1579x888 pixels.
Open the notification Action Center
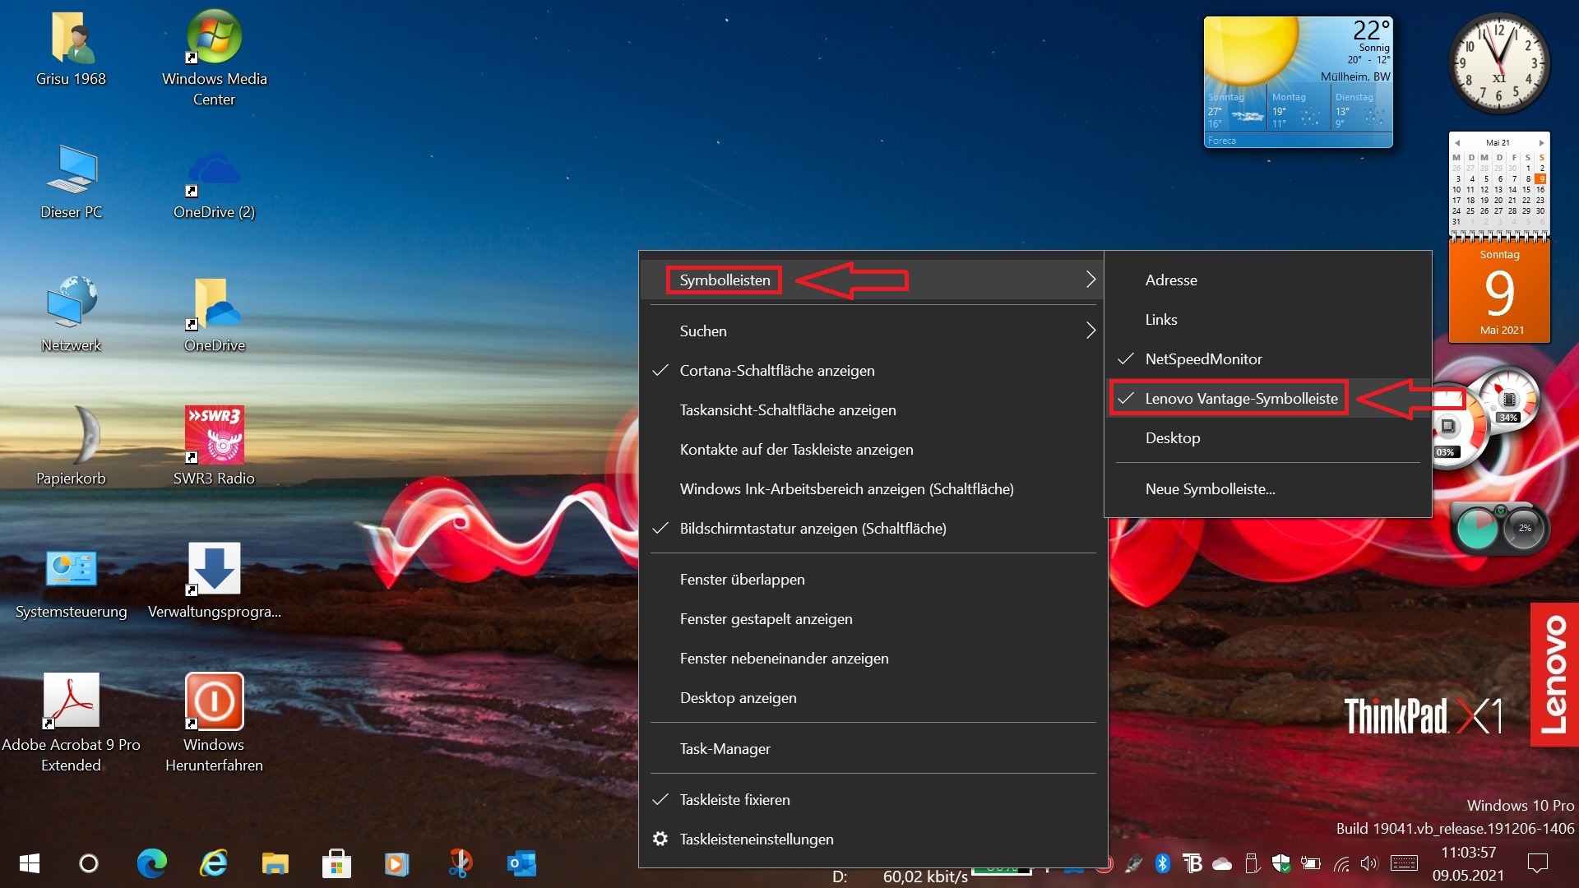click(1537, 863)
